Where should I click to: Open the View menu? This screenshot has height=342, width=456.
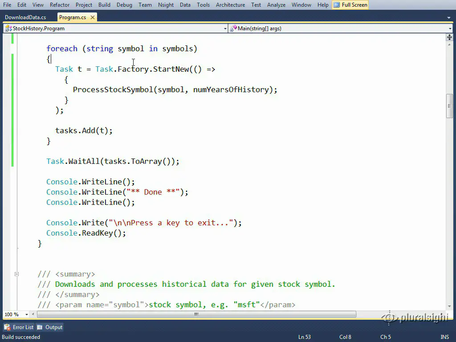[38, 5]
